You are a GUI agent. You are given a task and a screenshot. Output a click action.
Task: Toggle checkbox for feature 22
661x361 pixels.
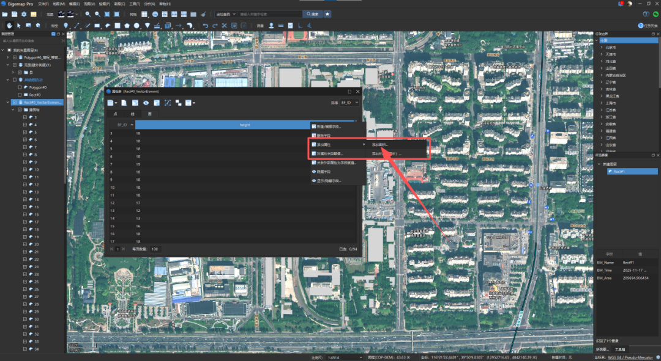pyautogui.click(x=25, y=259)
